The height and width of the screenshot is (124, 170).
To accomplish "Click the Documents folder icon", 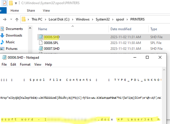I will coord(2,29).
